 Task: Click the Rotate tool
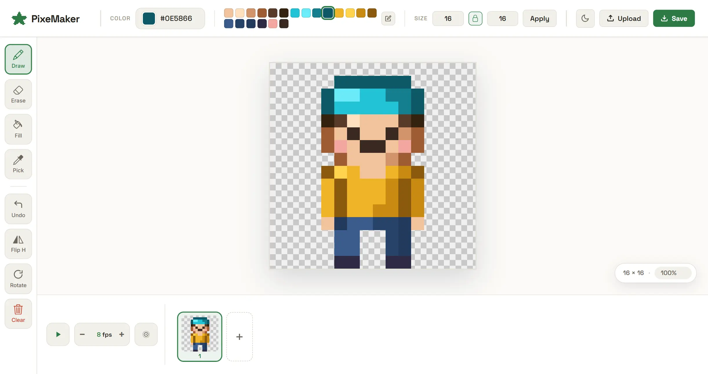tap(18, 279)
